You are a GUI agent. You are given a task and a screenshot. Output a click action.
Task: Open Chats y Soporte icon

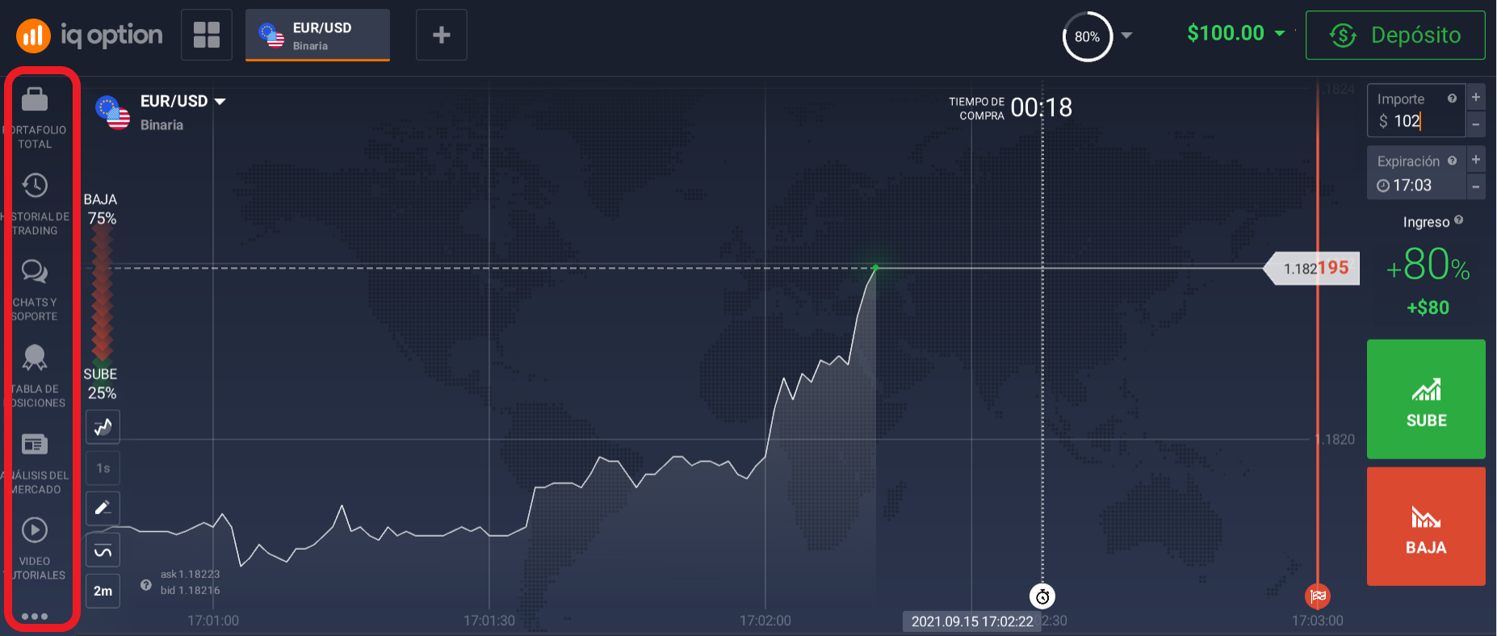coord(35,271)
